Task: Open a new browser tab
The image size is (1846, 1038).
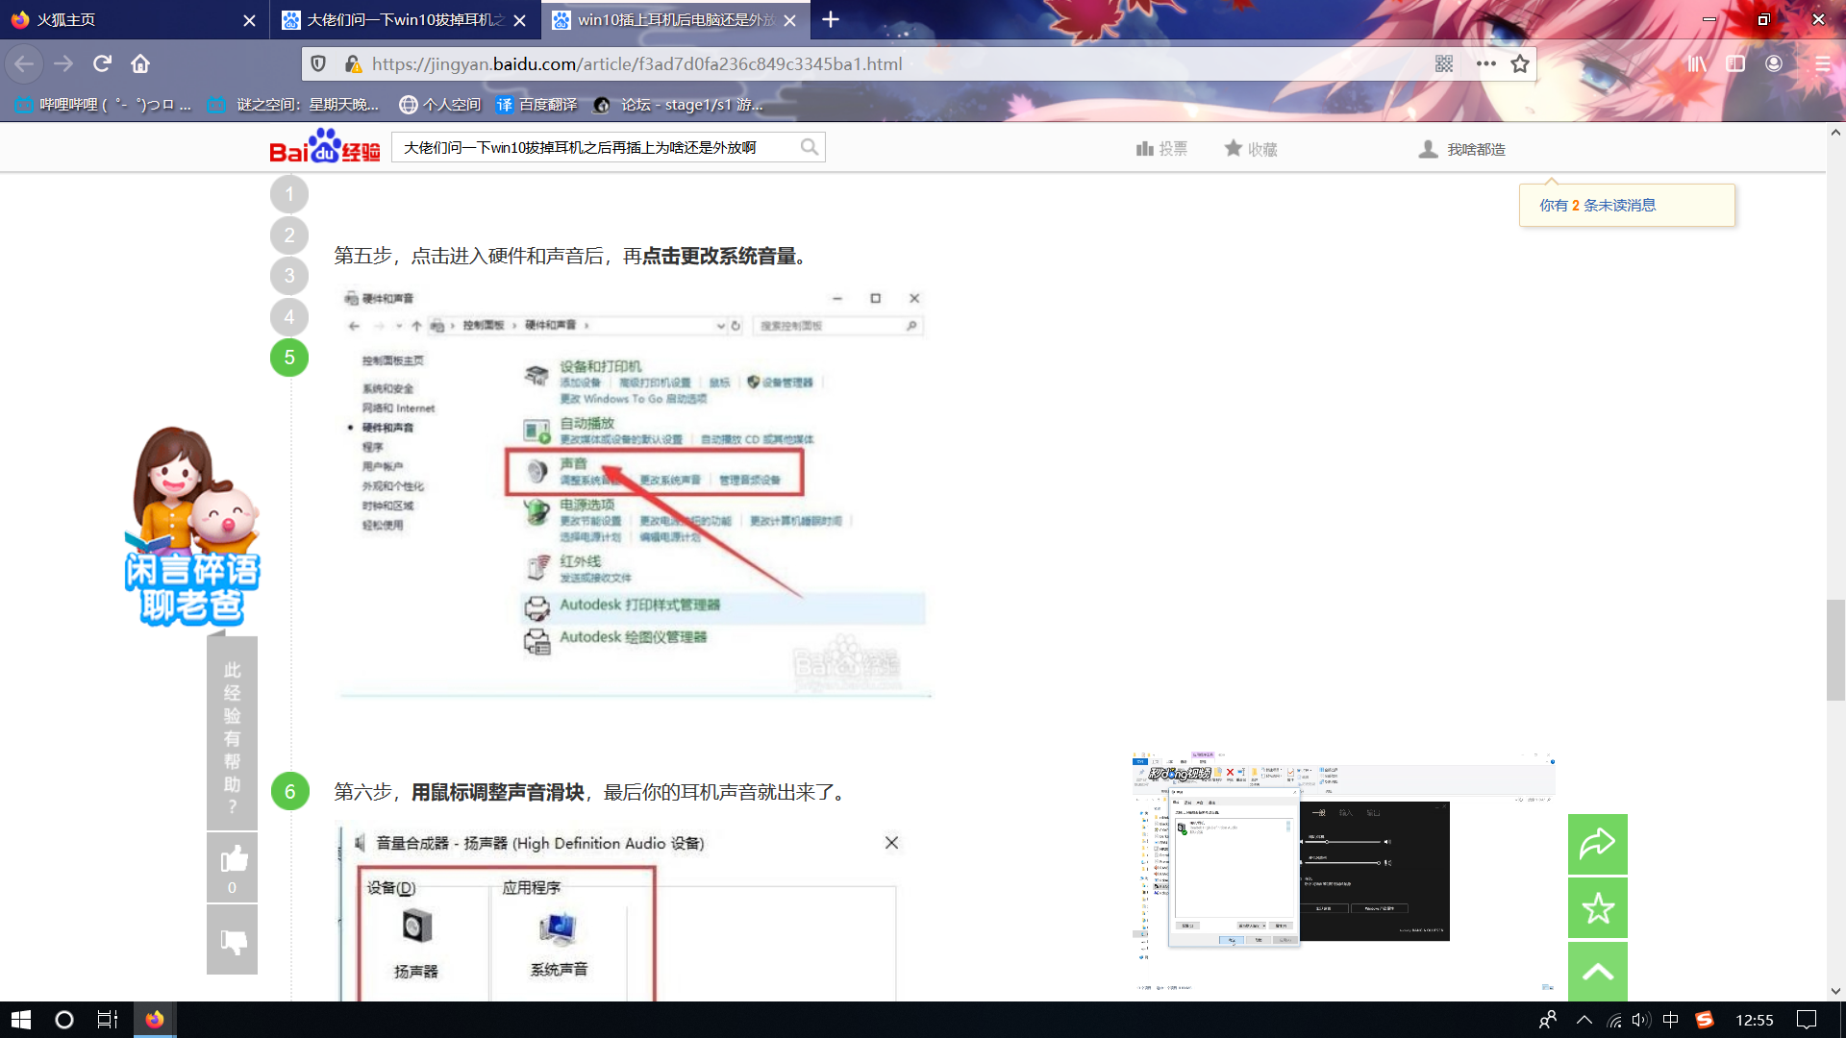Action: click(x=831, y=19)
